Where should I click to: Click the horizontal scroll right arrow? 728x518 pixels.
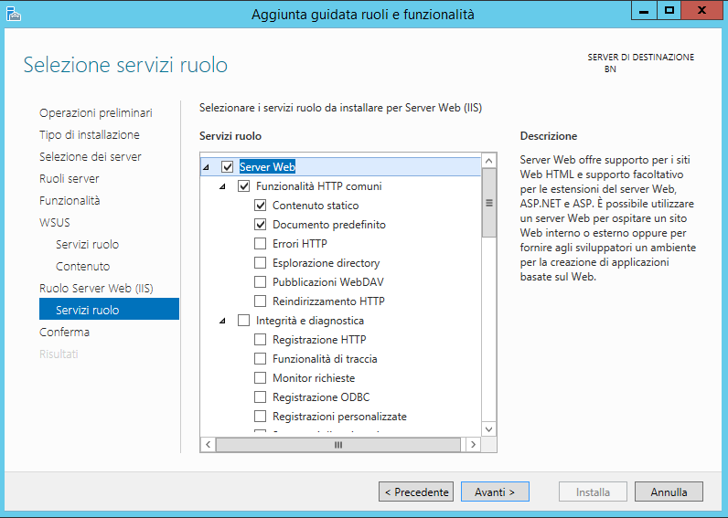point(473,445)
